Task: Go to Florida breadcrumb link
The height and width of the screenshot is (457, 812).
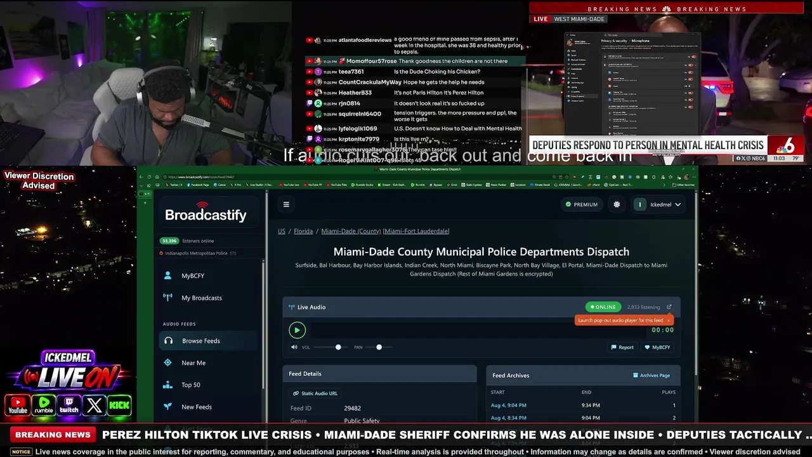Action: [303, 231]
